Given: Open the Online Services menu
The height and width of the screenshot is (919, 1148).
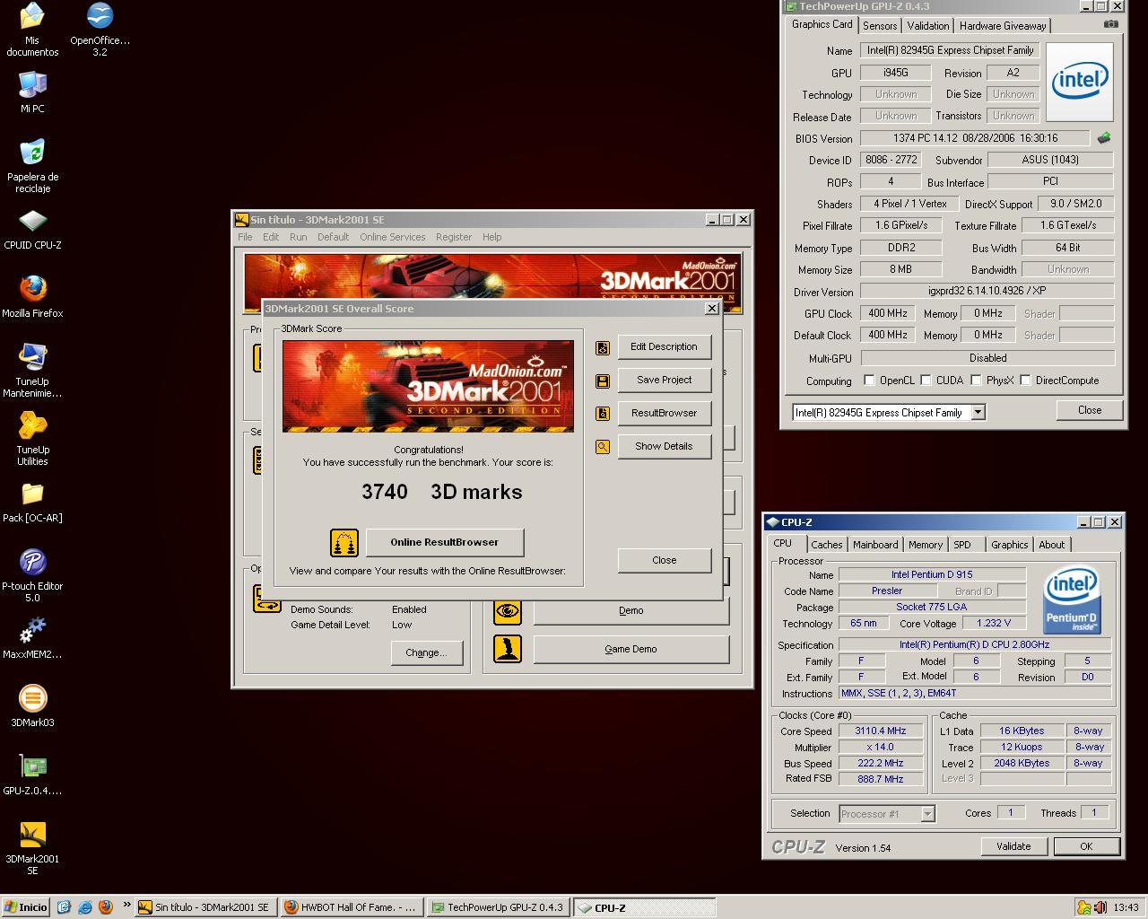Looking at the screenshot, I should click(392, 237).
